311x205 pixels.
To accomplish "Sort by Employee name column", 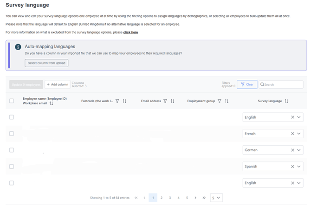I will pos(52,103).
